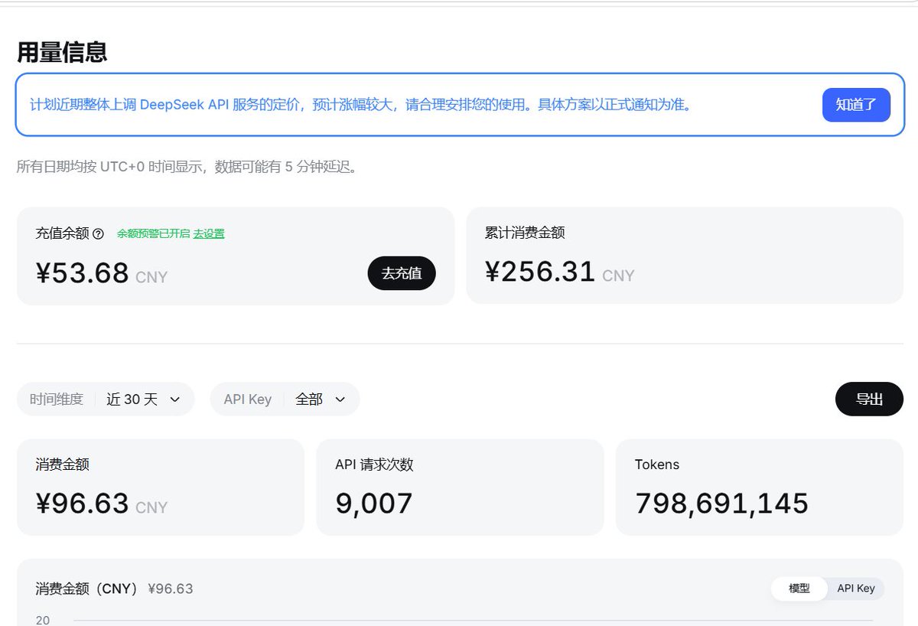Click the UTC+0 time notice text
Viewport: 918px width, 626px height.
click(x=187, y=167)
